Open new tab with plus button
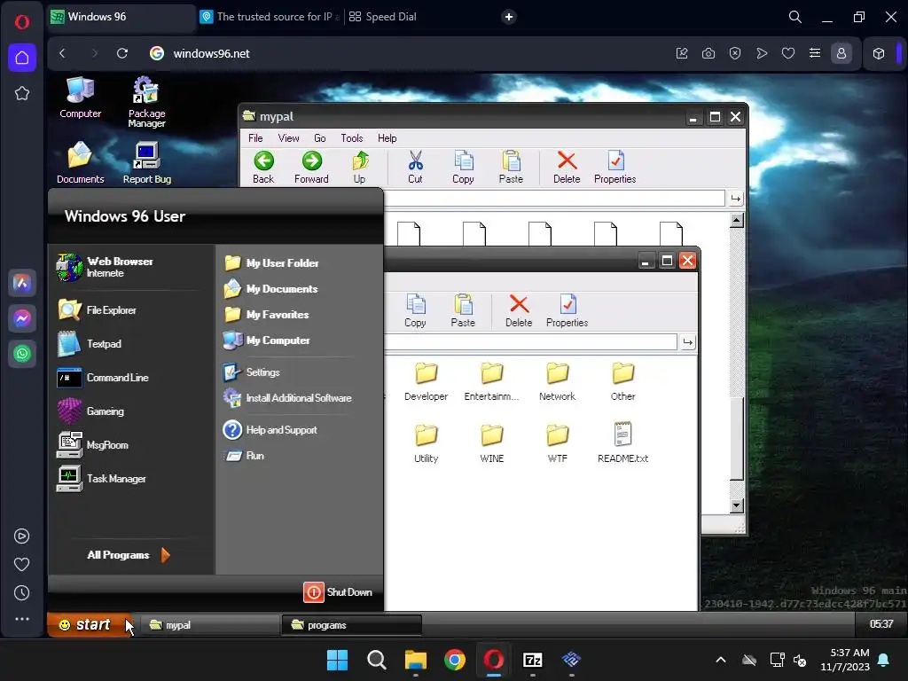Screen dimensions: 908x681 click(x=508, y=17)
